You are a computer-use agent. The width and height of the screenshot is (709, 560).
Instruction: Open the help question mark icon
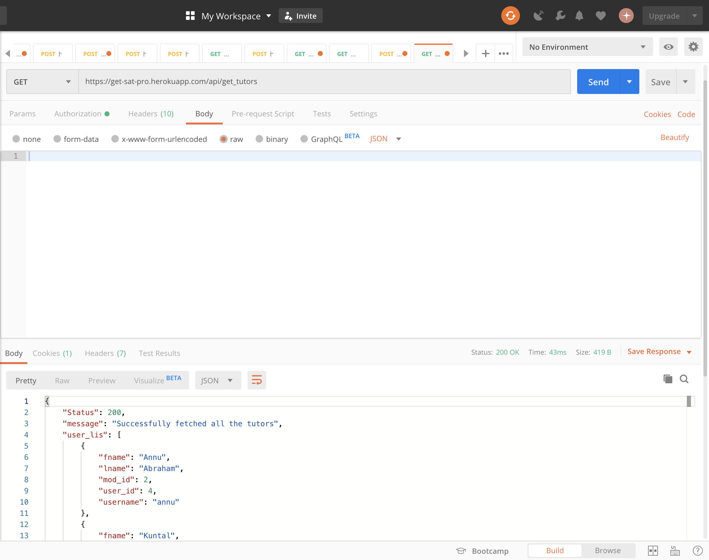(x=697, y=551)
